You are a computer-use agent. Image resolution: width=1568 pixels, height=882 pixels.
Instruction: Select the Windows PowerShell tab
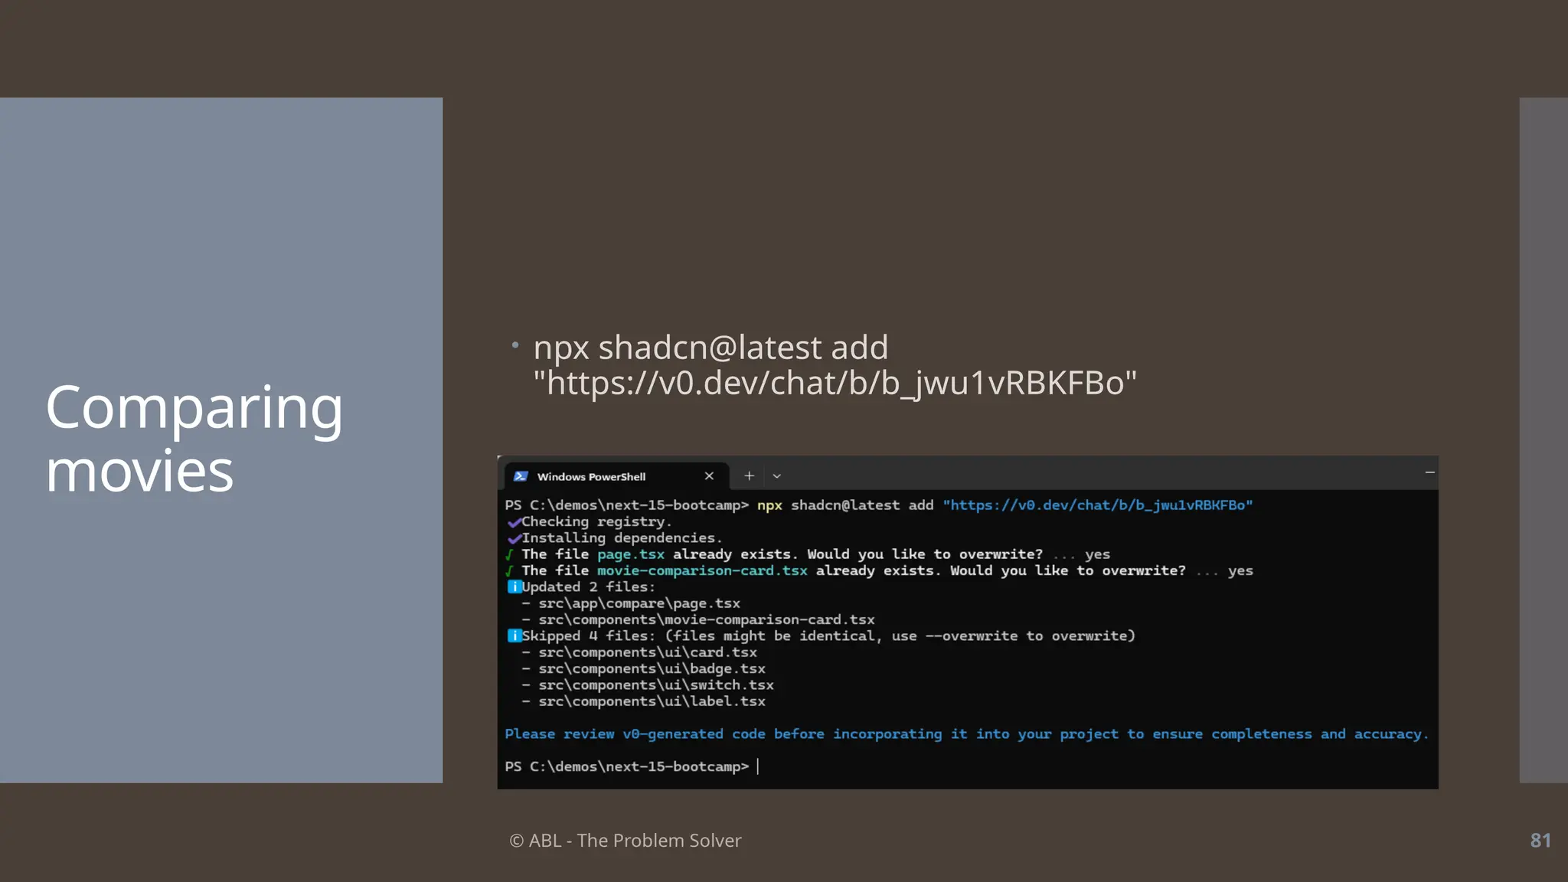(616, 476)
